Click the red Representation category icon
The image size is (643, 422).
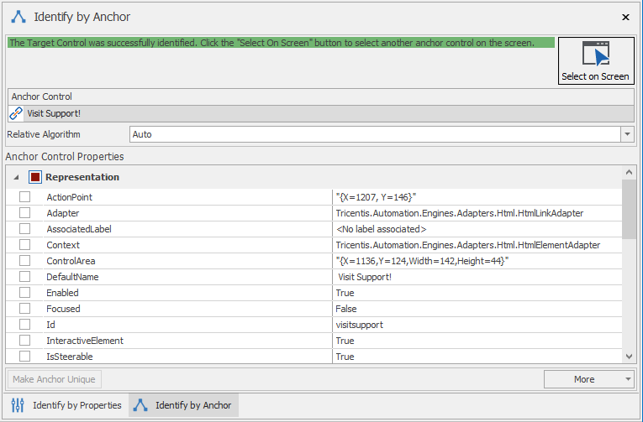tap(34, 177)
